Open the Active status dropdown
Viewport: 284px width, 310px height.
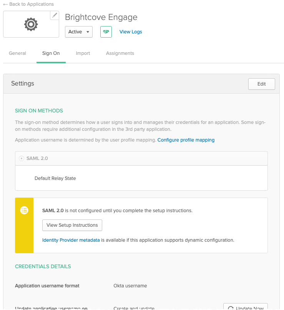tap(79, 32)
